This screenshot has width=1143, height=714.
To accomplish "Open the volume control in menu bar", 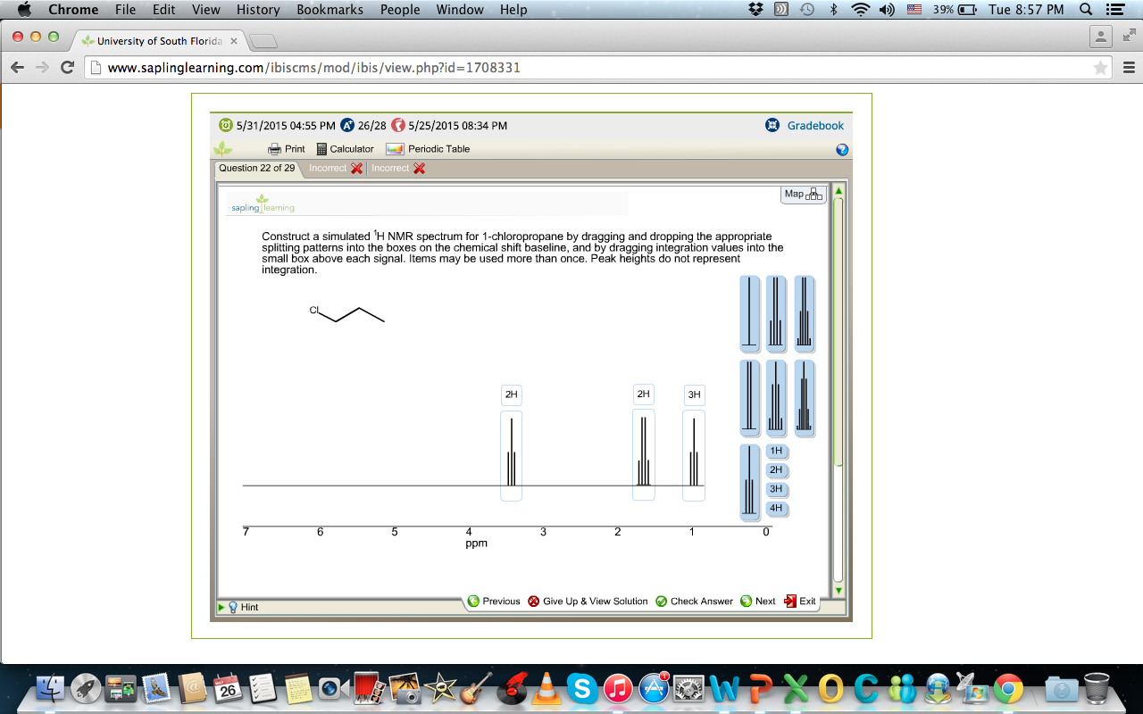I will 888,10.
